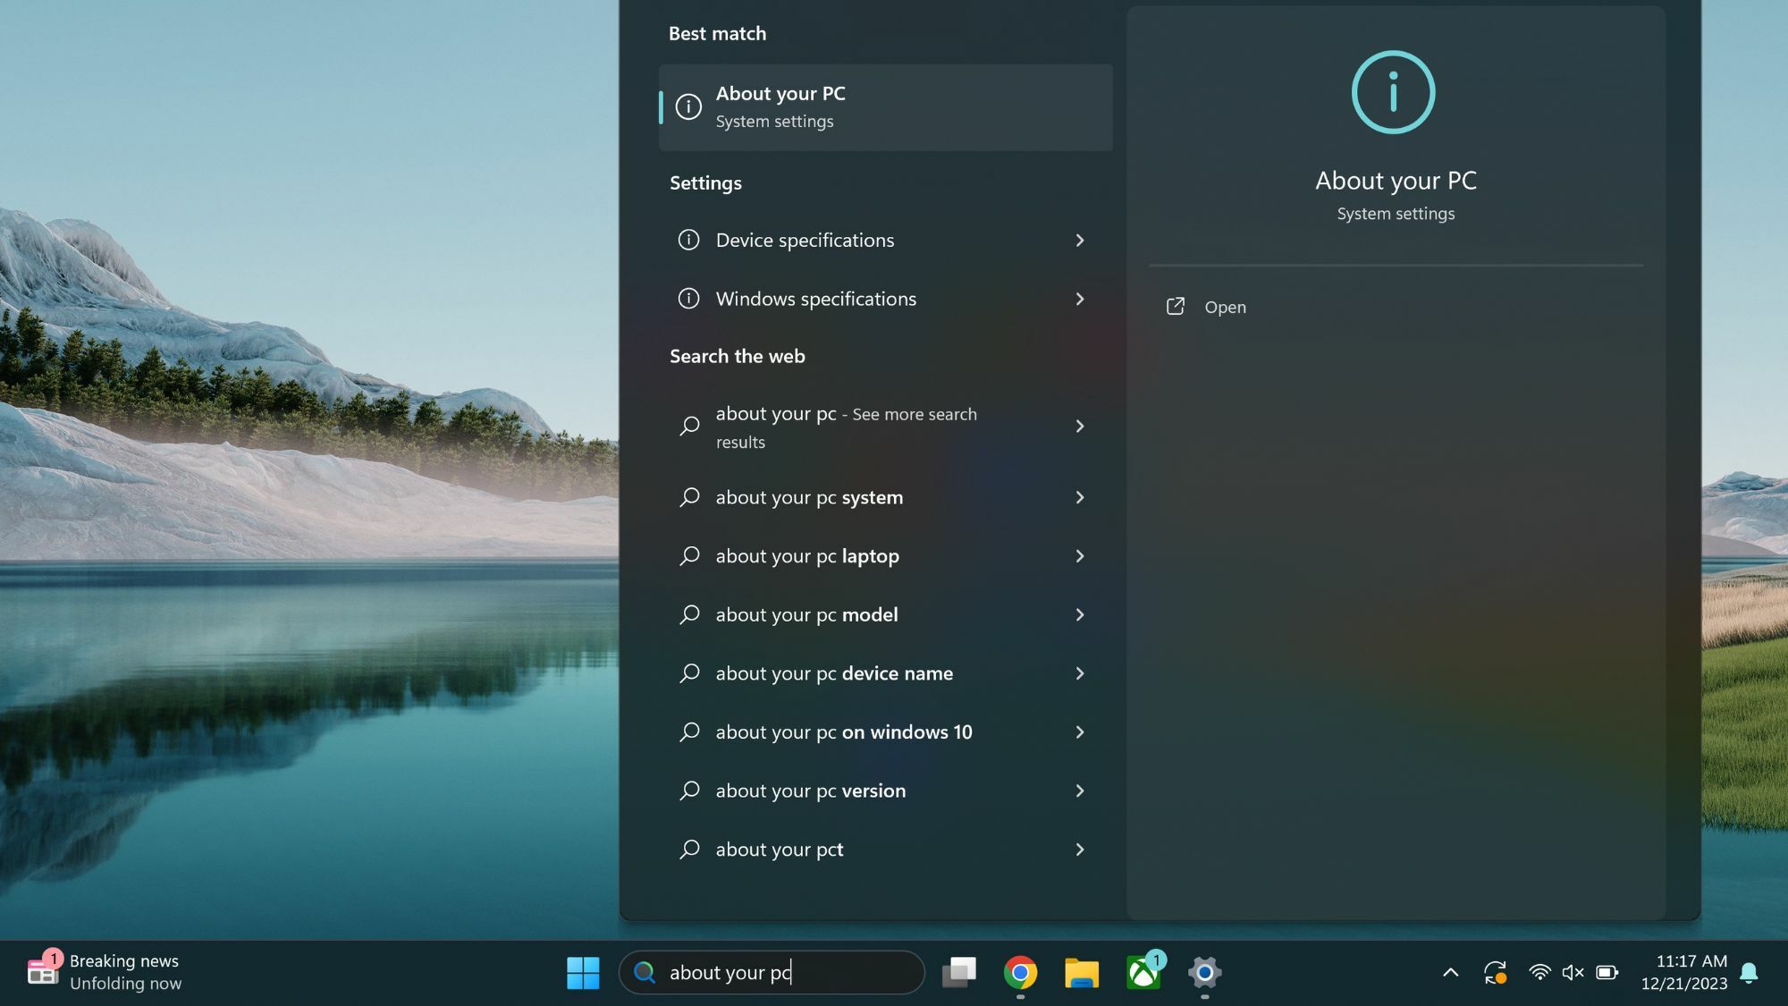
Task: Open the Chrome browser from the taskbar
Action: [1021, 972]
